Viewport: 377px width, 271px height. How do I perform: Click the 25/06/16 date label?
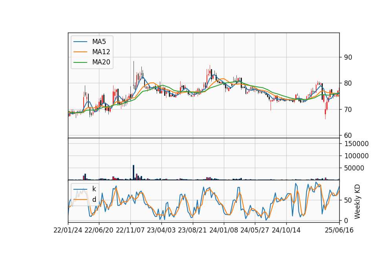pos(339,231)
